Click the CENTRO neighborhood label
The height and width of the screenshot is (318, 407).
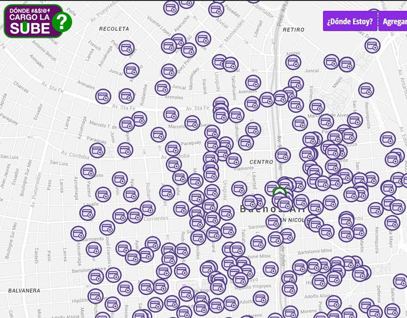261,162
